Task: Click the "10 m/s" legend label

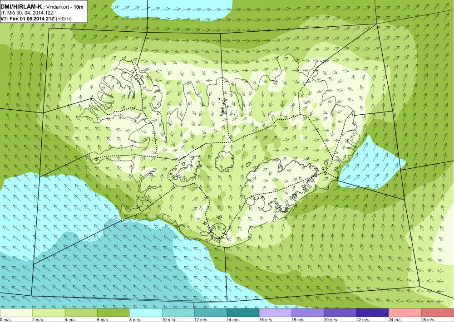Action: pos(168,320)
